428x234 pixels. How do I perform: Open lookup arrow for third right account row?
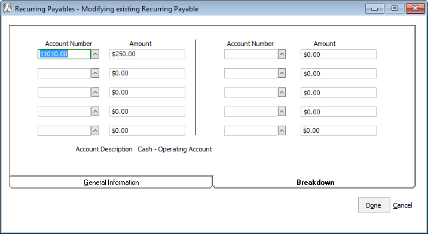(282, 92)
